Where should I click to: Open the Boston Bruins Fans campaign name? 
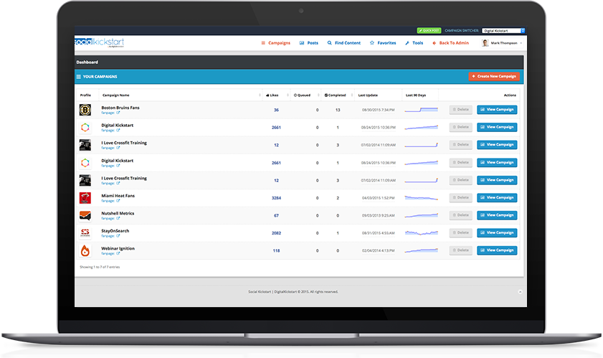120,108
